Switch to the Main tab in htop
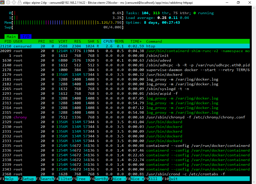 [11, 37]
